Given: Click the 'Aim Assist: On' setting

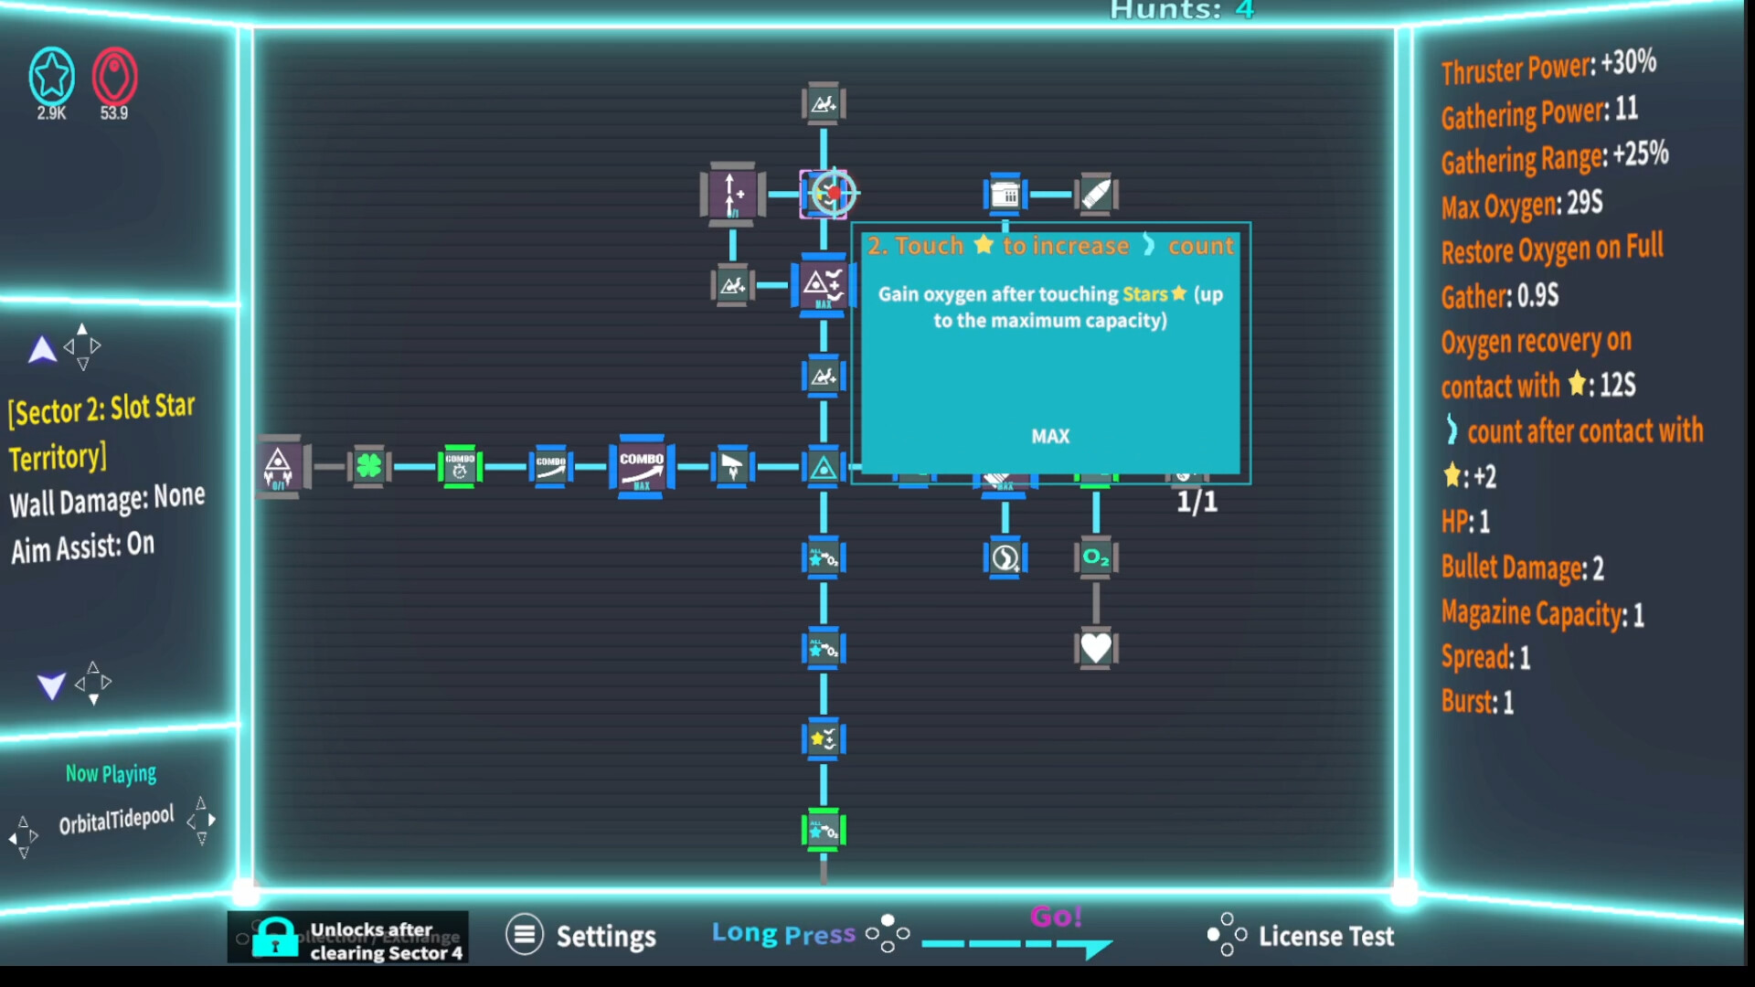Looking at the screenshot, I should (x=82, y=547).
